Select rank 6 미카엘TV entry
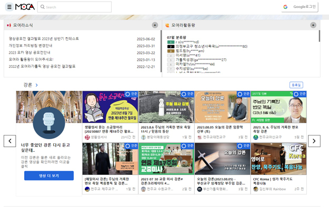Image resolution: width=329 pixels, height=209 pixels. tap(191, 64)
